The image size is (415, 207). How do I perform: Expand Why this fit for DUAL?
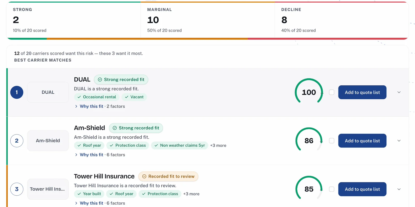100,106
